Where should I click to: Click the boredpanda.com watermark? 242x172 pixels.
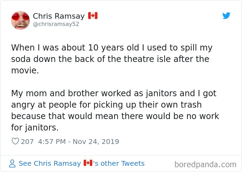pyautogui.click(x=205, y=164)
